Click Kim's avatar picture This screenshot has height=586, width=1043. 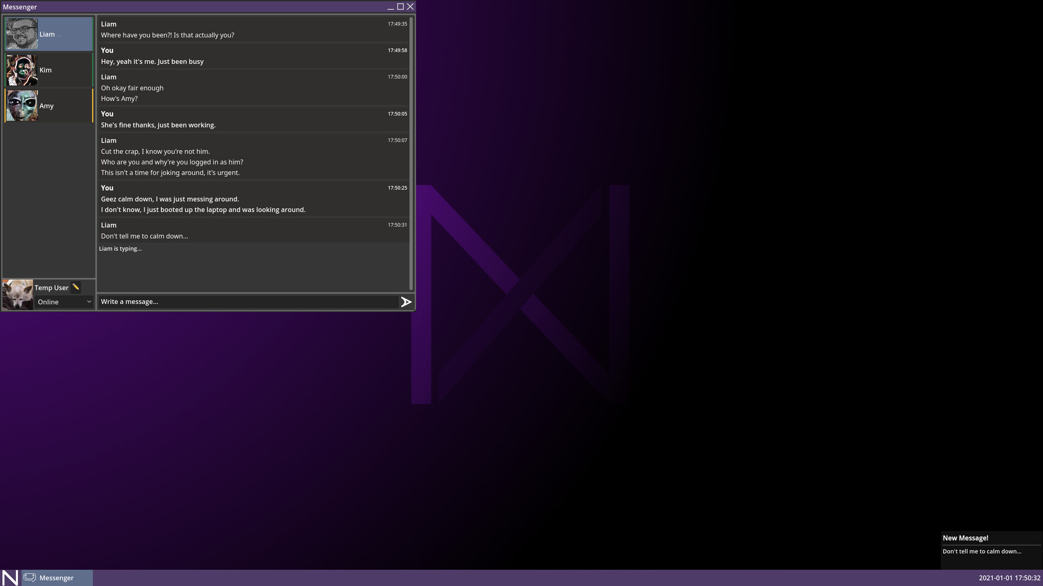click(x=22, y=70)
